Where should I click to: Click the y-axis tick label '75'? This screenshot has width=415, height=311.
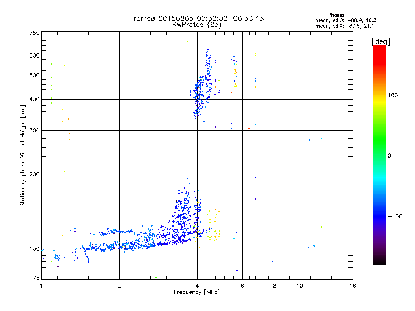pyautogui.click(x=36, y=278)
